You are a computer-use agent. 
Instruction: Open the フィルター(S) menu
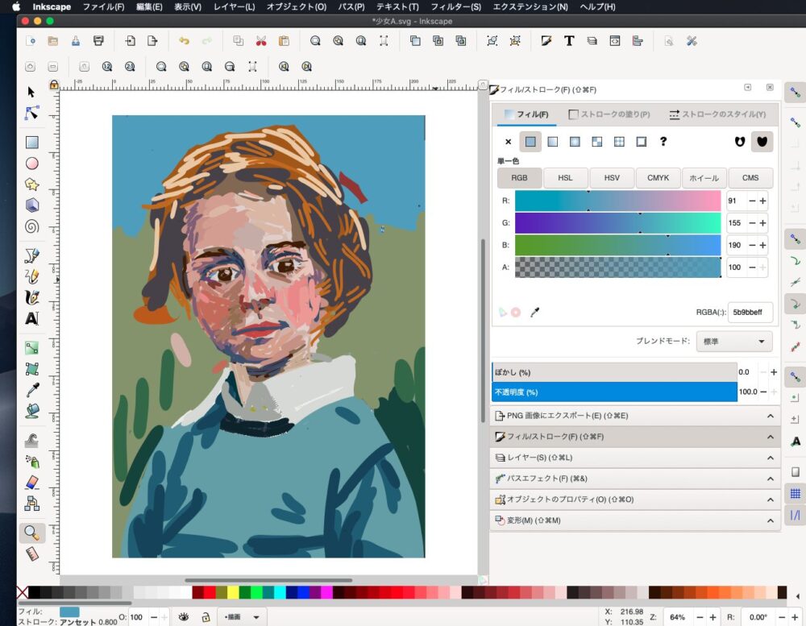click(x=455, y=6)
